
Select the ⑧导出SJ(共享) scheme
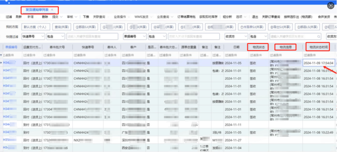point(280,27)
